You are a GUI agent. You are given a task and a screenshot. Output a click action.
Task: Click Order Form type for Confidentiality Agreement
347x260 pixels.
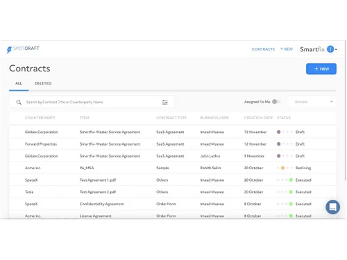166,204
